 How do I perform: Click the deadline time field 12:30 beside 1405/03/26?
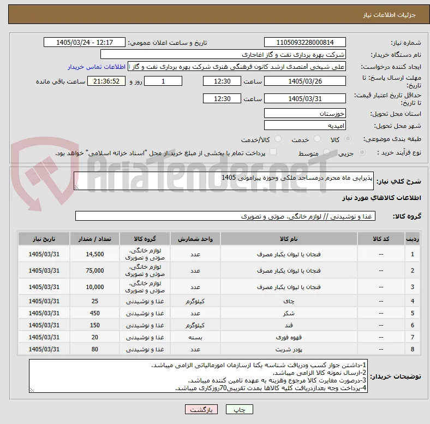pos(222,81)
